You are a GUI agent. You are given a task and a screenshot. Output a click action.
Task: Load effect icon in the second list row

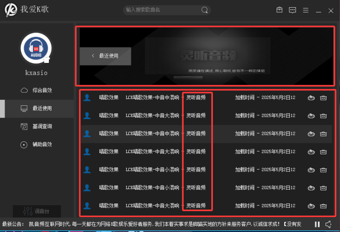coord(311,116)
